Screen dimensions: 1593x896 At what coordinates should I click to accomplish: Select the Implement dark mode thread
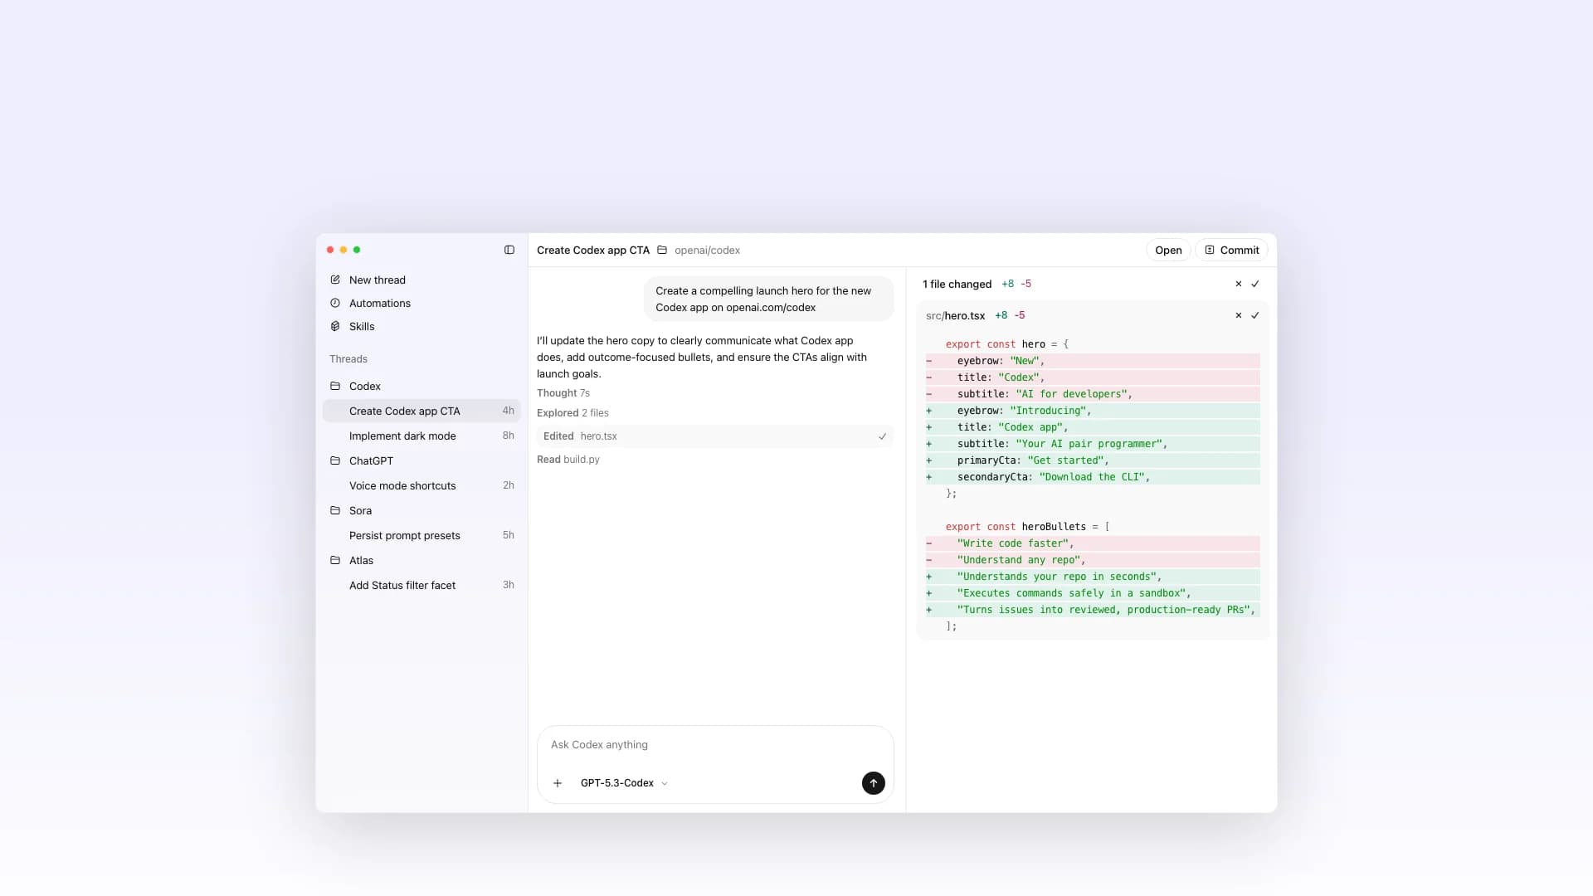(402, 436)
